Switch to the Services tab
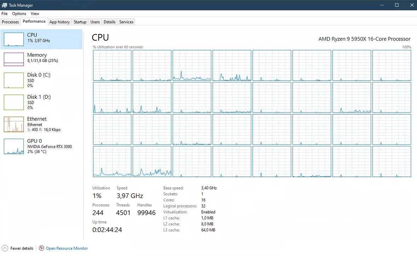Image resolution: width=417 pixels, height=256 pixels. point(126,22)
